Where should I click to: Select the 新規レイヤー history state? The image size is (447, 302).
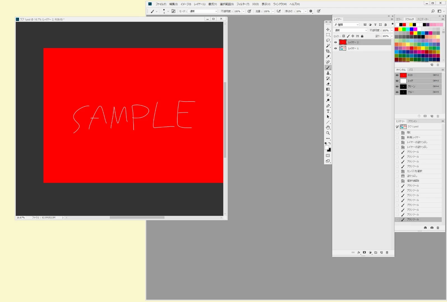418,137
